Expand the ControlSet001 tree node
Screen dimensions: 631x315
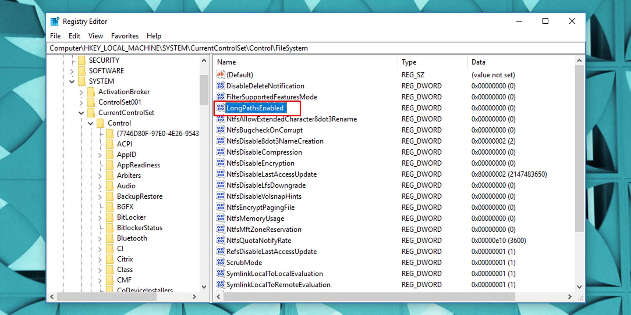point(81,102)
